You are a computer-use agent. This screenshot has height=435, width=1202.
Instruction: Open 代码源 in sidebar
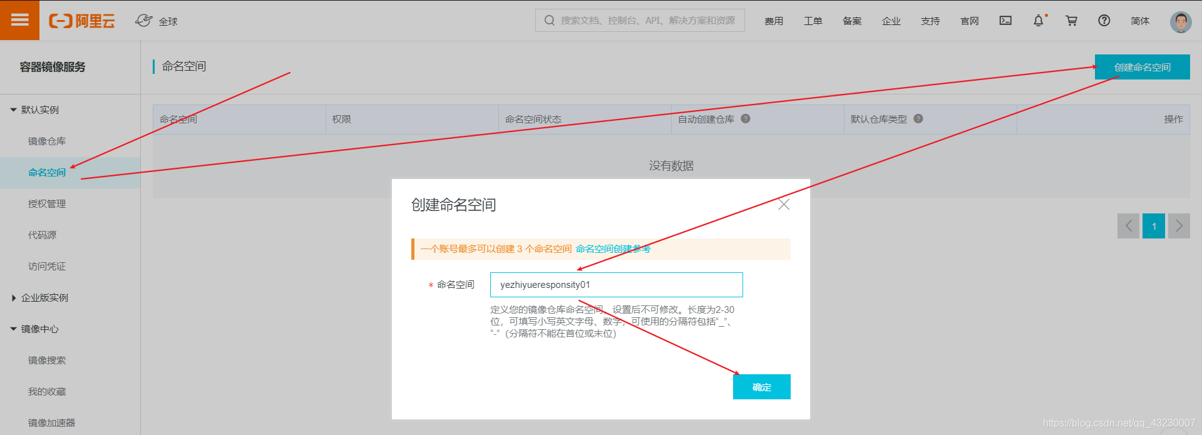42,235
